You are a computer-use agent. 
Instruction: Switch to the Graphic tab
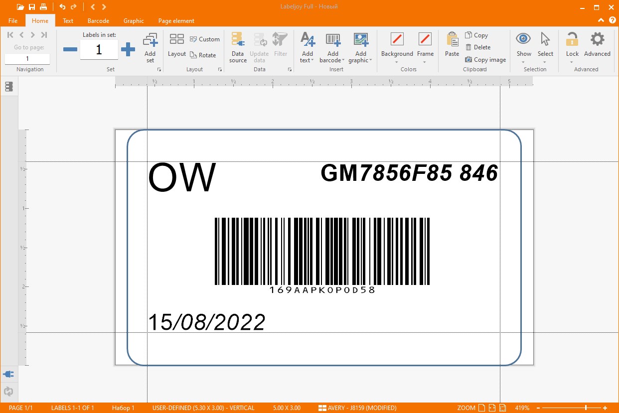pos(134,21)
